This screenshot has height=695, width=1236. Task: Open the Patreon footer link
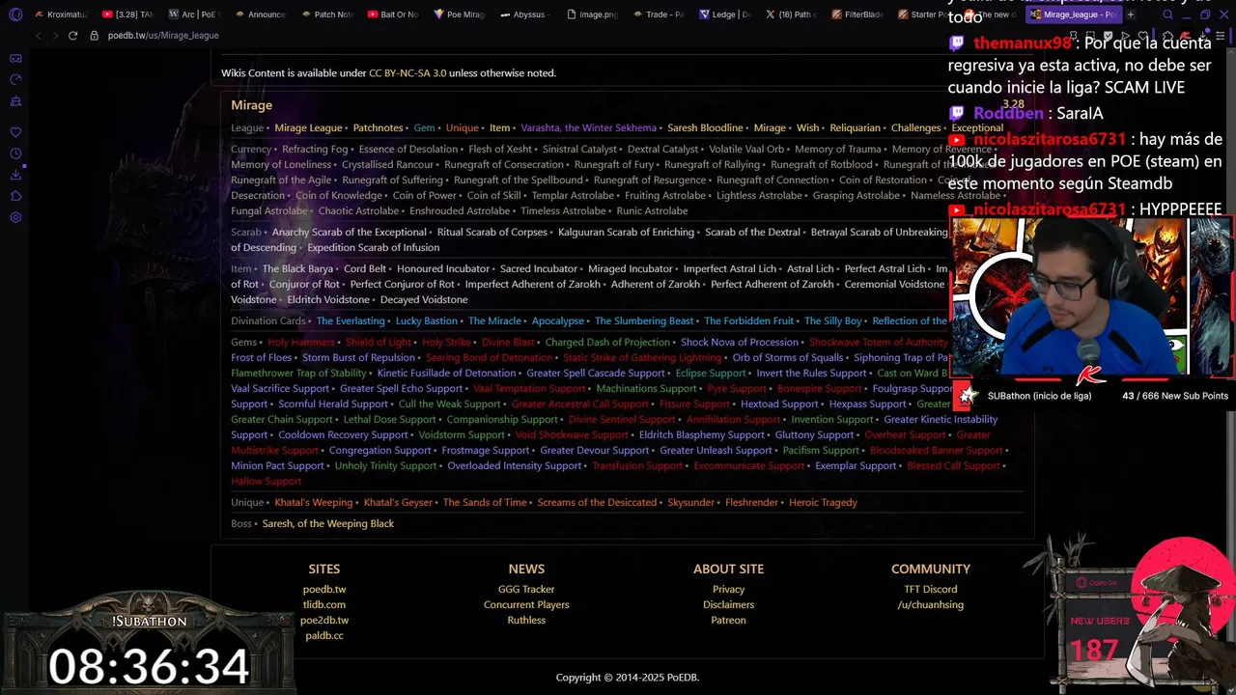[x=728, y=621]
